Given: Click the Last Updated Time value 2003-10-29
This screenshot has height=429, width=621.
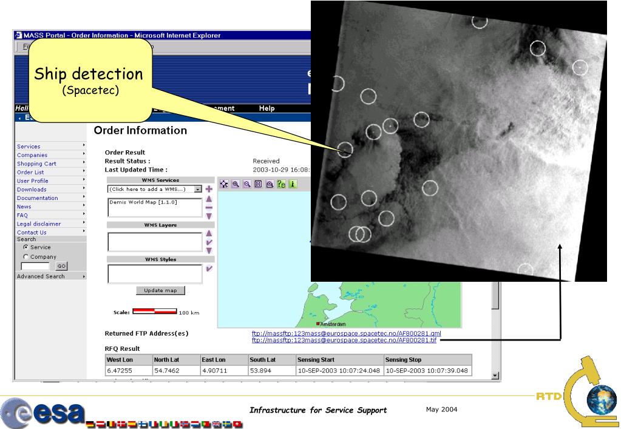Looking at the screenshot, I should tap(281, 170).
